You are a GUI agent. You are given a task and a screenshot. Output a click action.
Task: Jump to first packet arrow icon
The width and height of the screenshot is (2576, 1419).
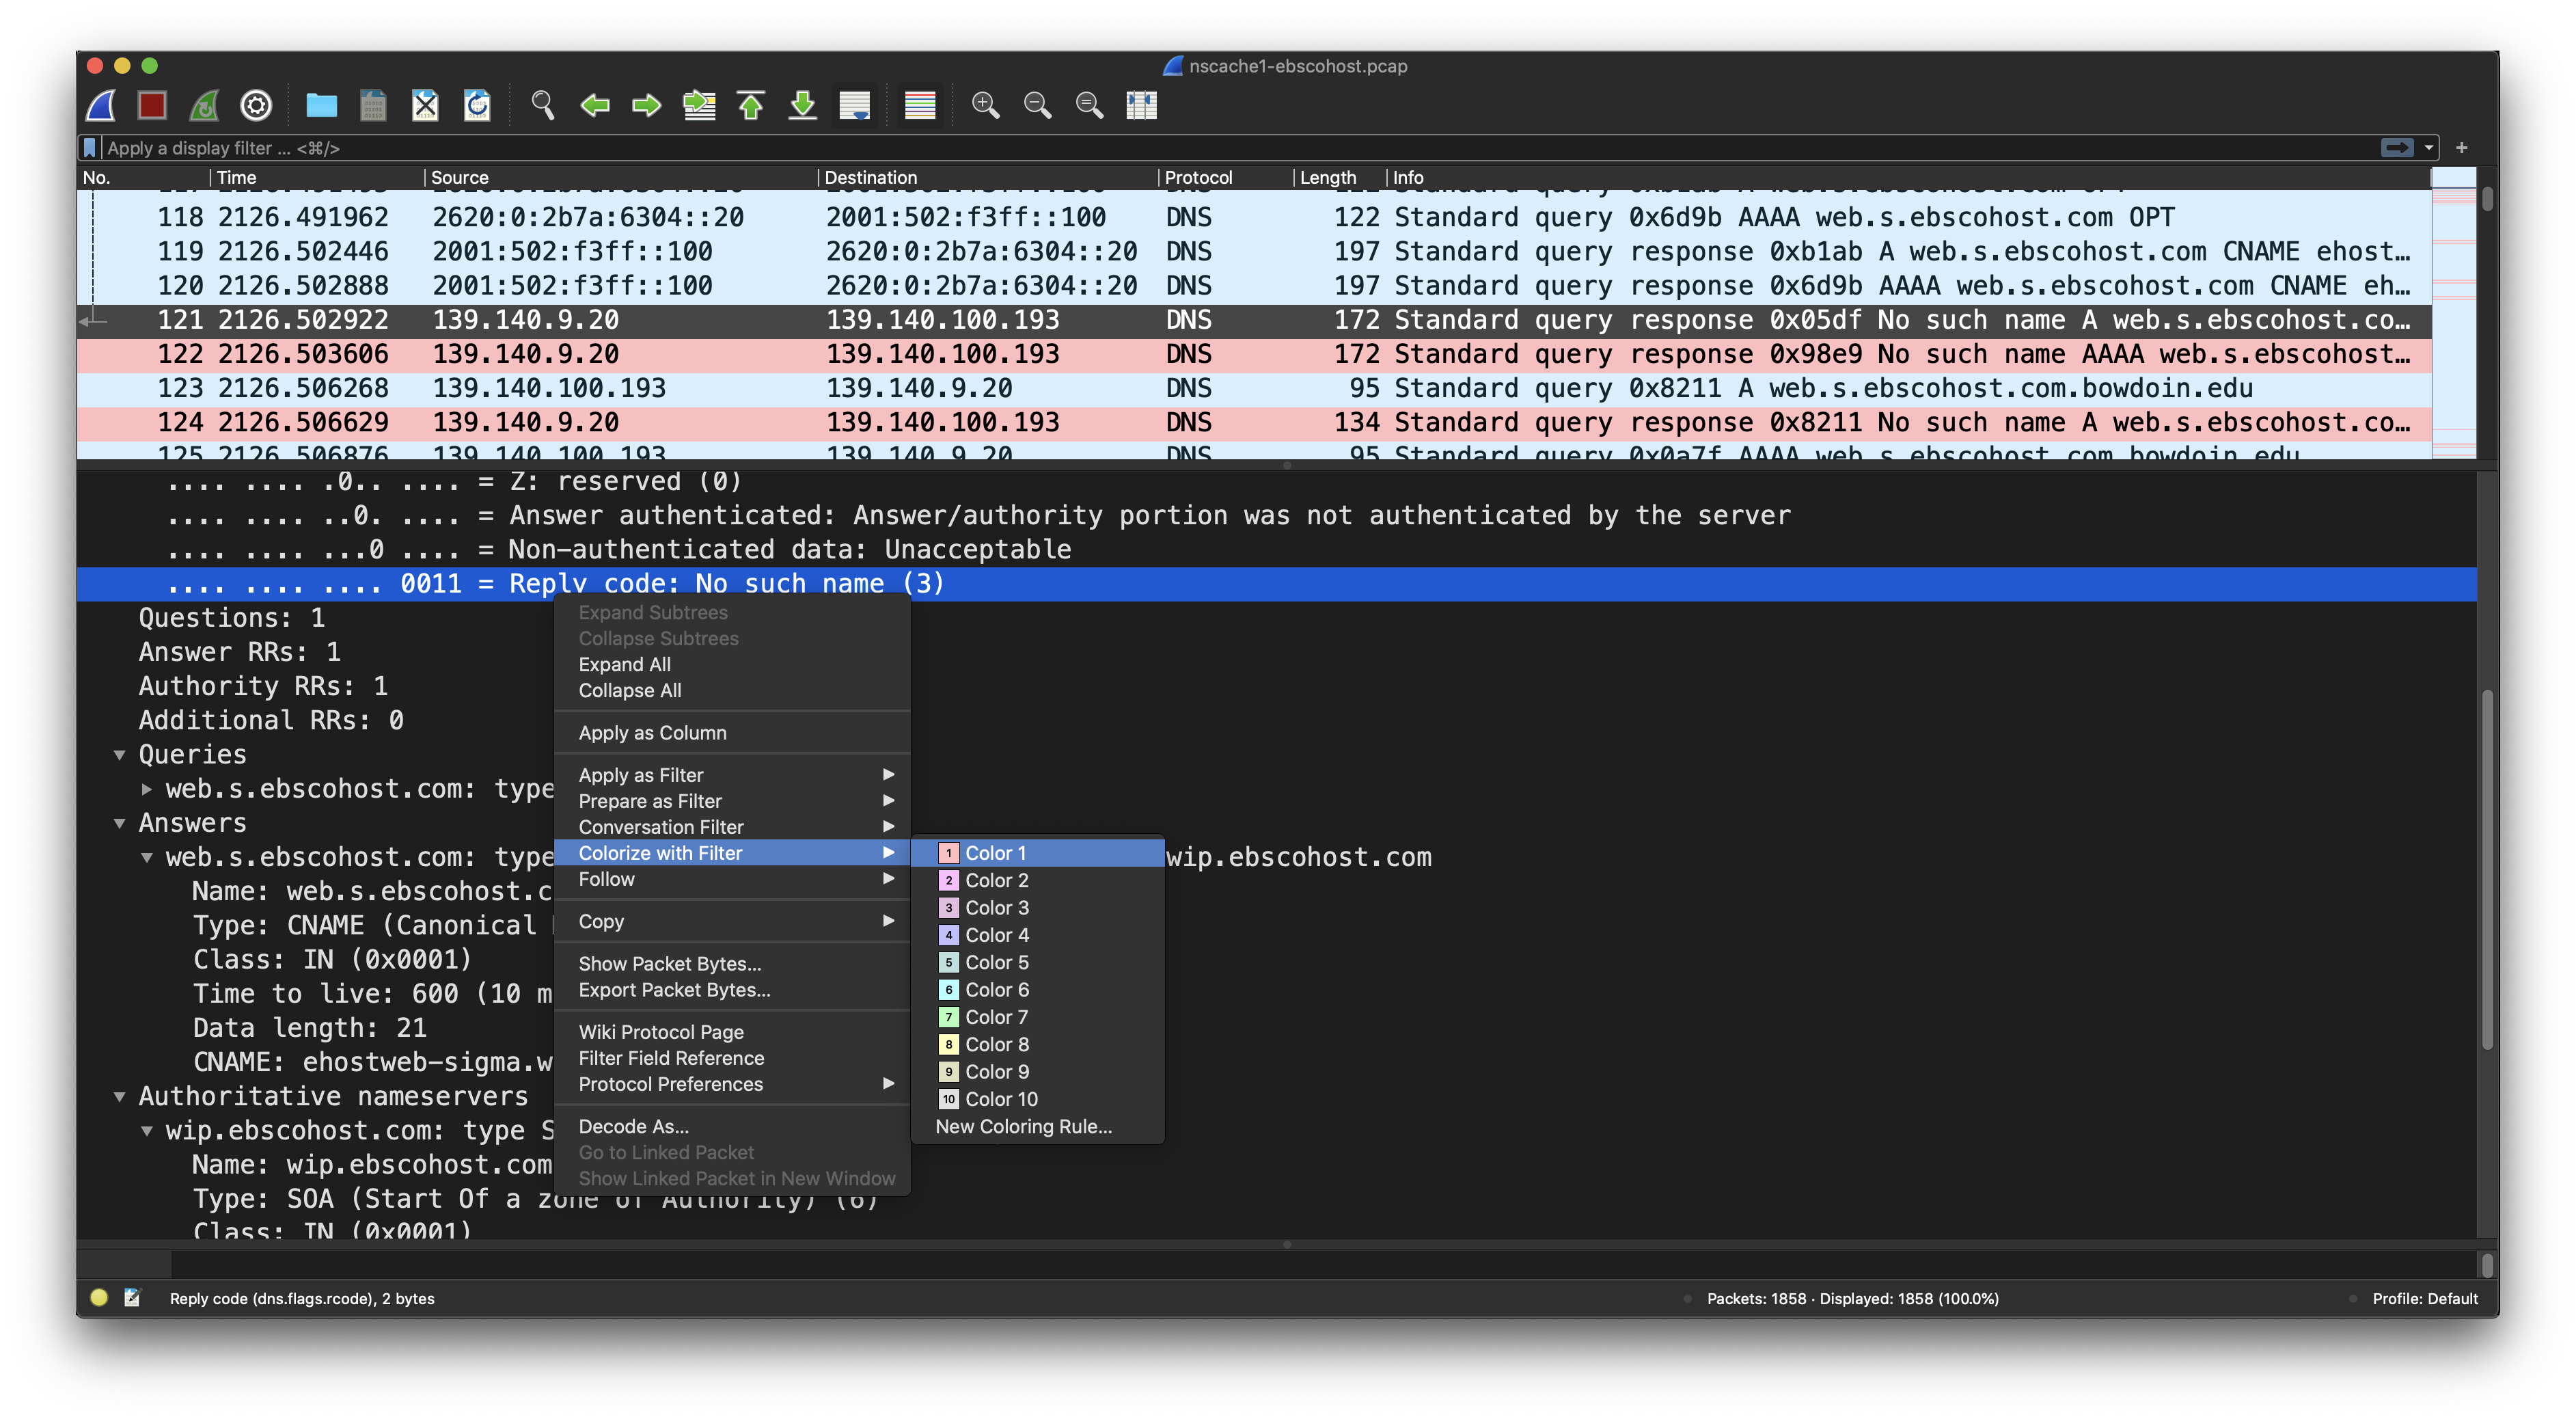750,105
